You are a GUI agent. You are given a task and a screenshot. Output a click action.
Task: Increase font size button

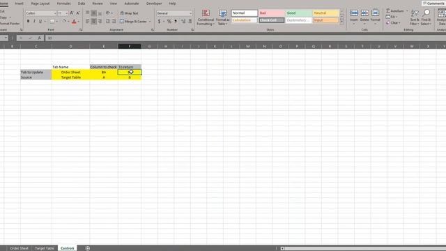pyautogui.click(x=72, y=13)
